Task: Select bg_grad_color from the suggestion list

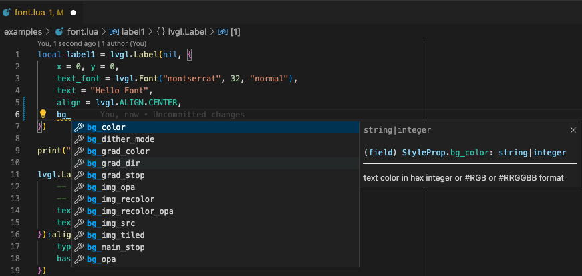Action: pyautogui.click(x=118, y=151)
